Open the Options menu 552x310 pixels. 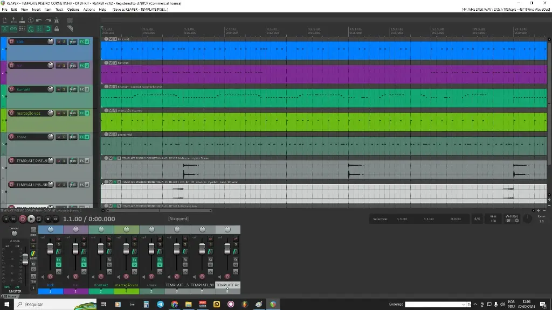[73, 10]
